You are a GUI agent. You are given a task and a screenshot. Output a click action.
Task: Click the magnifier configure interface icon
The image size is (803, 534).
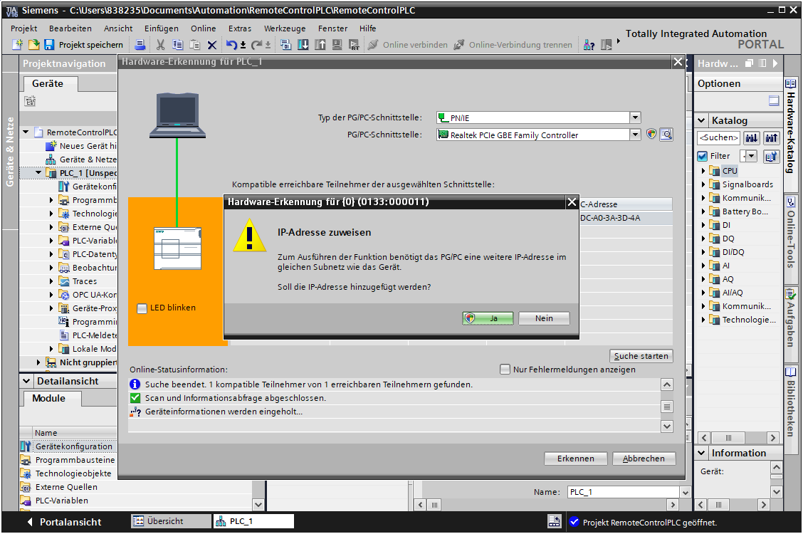point(666,135)
